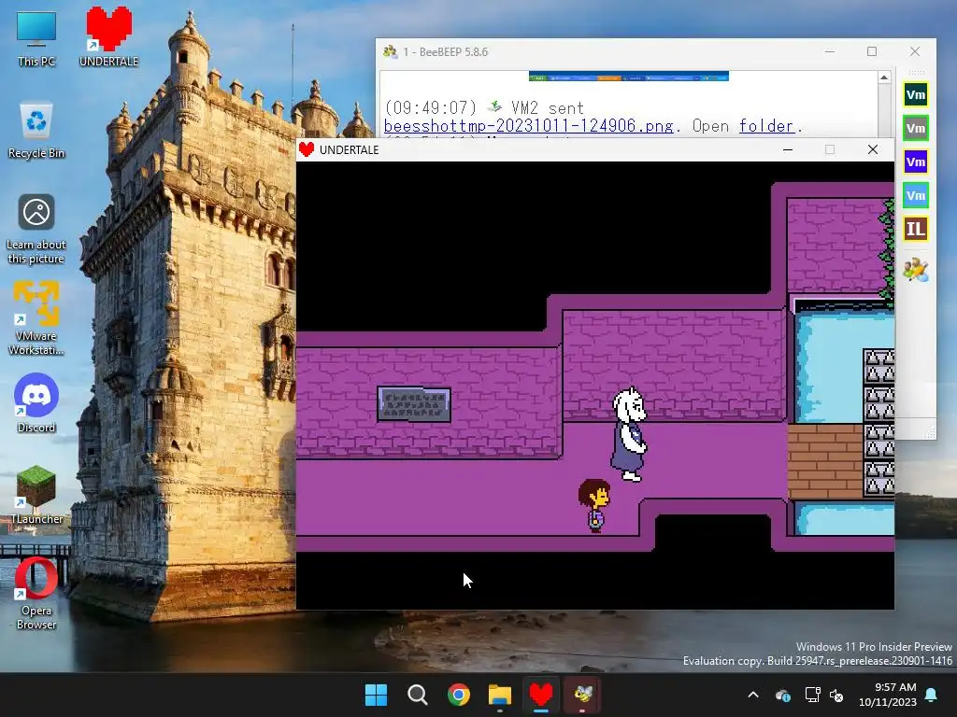Click the UNDERTALE title bar heart icon
The height and width of the screenshot is (717, 957).
307,149
